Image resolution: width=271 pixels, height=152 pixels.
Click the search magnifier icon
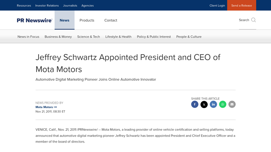click(x=253, y=20)
